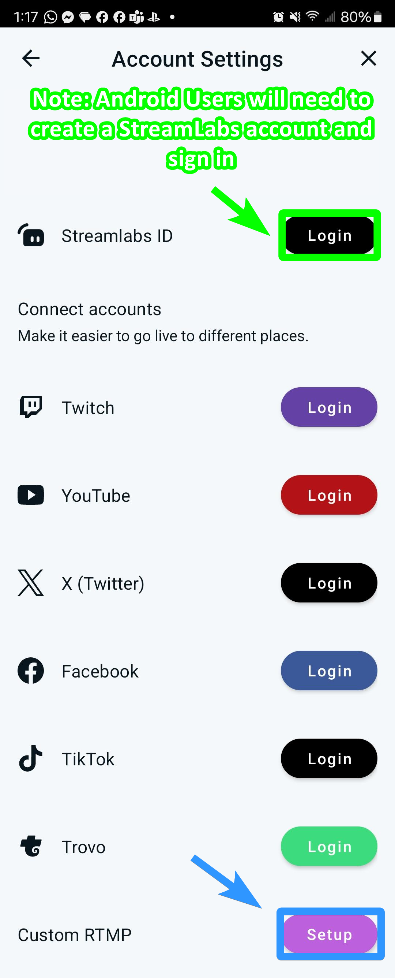Tap the X (Twitter) logo icon
Screen dimensions: 395x978
tap(31, 583)
